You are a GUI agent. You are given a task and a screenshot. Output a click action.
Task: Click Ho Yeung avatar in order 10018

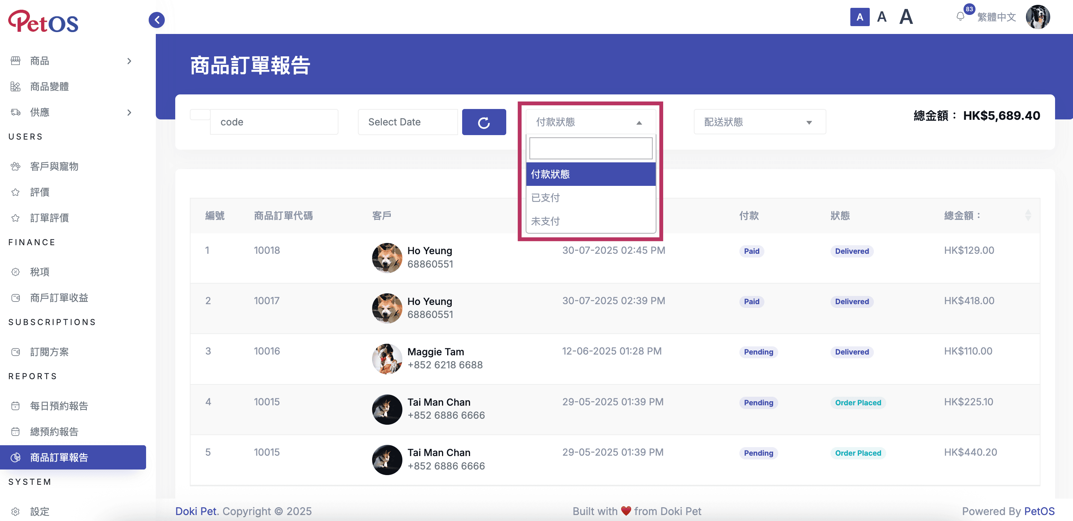[x=387, y=258]
